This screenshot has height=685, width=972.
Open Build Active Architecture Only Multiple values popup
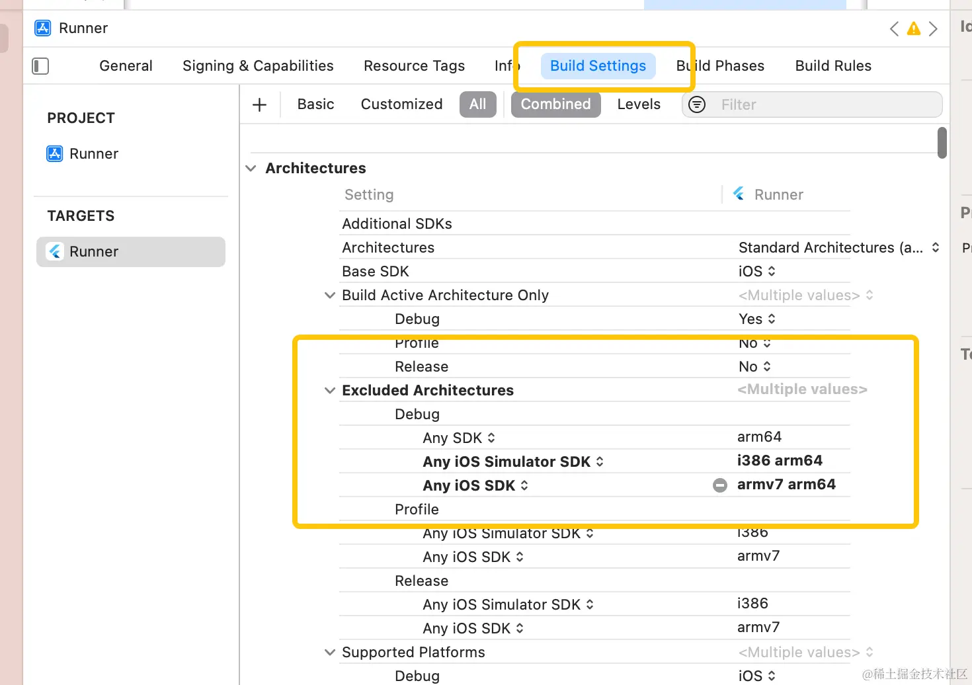pyautogui.click(x=806, y=295)
